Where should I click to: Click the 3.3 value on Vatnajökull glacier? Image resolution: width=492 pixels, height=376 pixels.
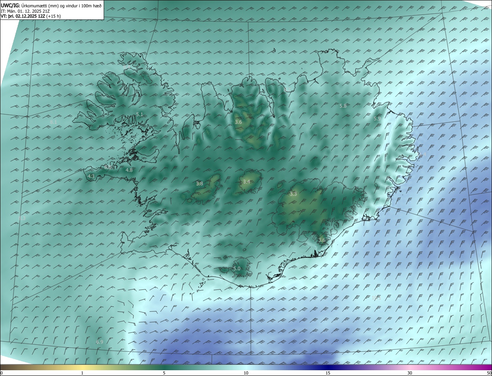pyautogui.click(x=293, y=194)
